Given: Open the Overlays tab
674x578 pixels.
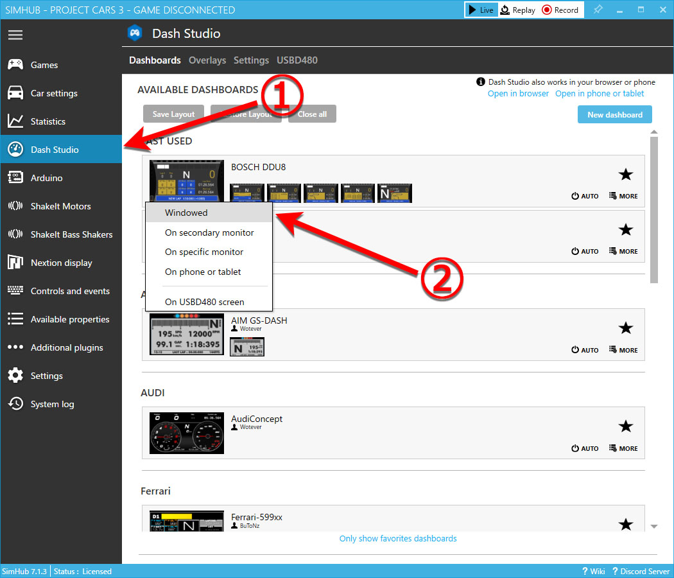Looking at the screenshot, I should tap(207, 60).
